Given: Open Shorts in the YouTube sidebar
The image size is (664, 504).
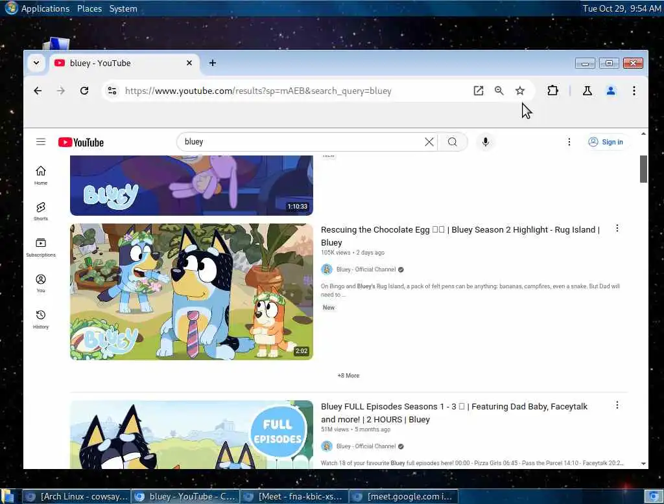Looking at the screenshot, I should click(x=41, y=211).
